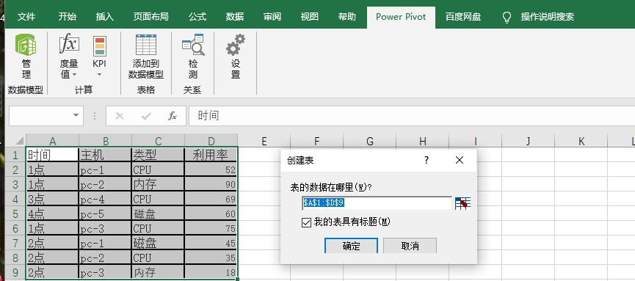Image resolution: width=635 pixels, height=281 pixels.
Task: Open the Power Pivot Manage (管理) data model
Action: [x=26, y=45]
